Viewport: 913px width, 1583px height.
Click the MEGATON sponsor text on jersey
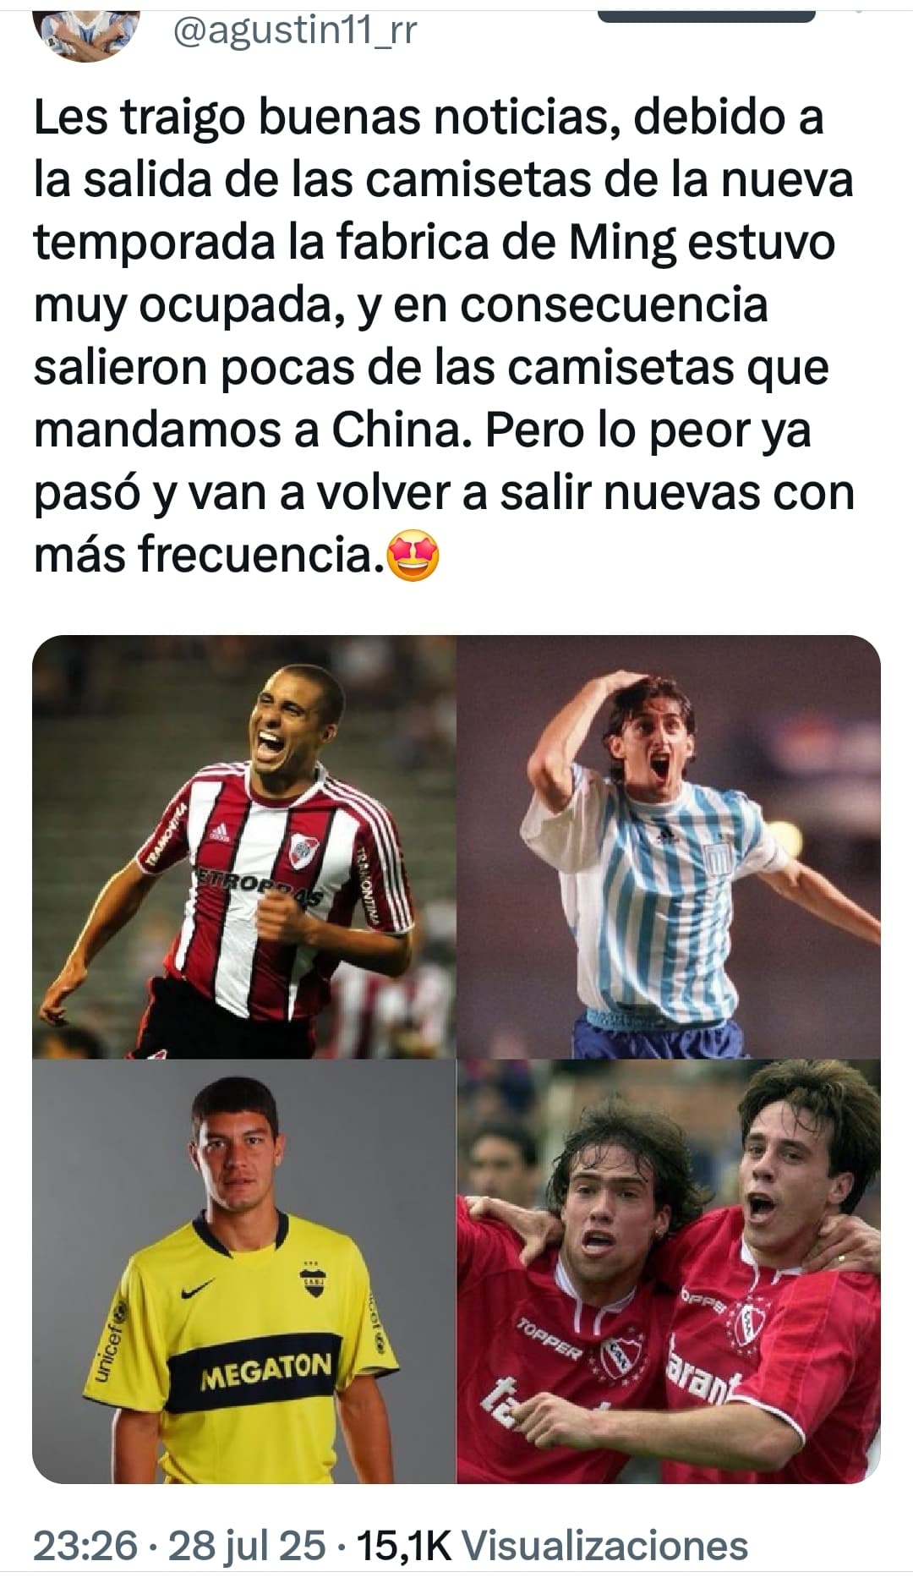click(x=265, y=1373)
